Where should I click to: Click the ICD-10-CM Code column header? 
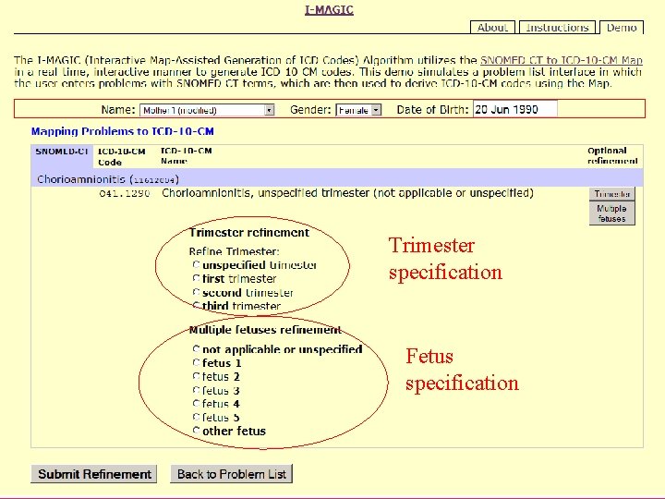122,156
